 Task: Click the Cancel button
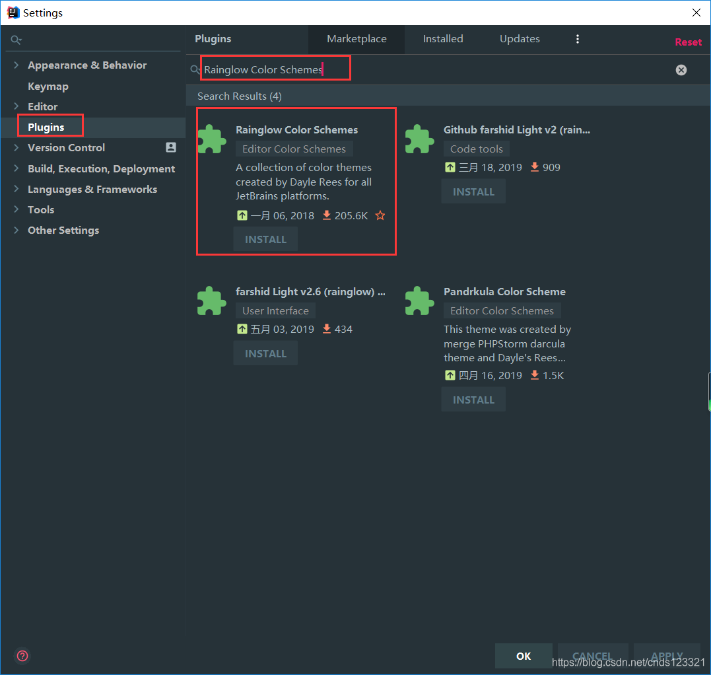593,656
